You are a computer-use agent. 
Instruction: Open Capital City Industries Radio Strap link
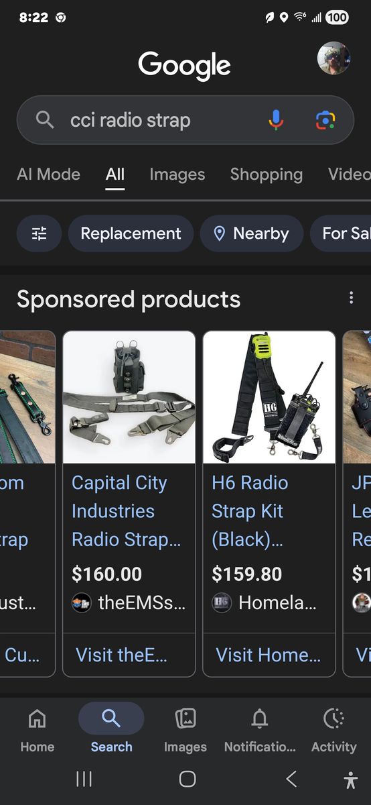tap(127, 511)
